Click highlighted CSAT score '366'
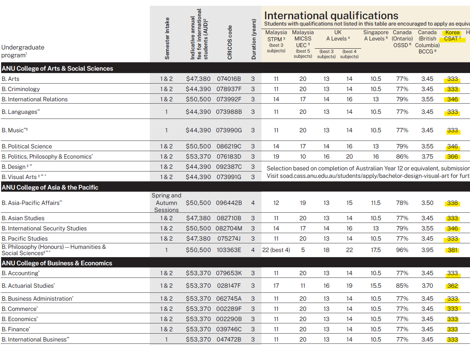 (452, 157)
